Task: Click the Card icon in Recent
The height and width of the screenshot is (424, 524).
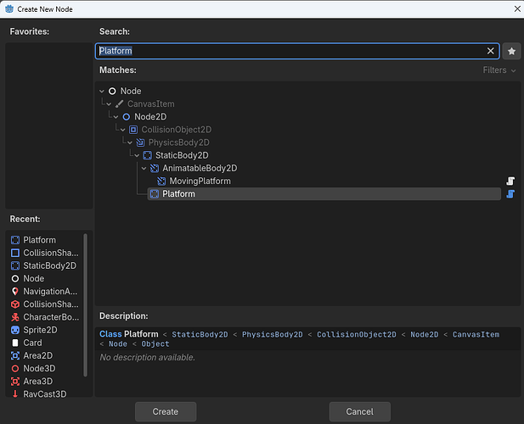Action: click(15, 343)
